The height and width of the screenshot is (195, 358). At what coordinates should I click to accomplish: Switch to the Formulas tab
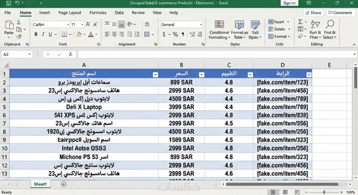point(98,13)
